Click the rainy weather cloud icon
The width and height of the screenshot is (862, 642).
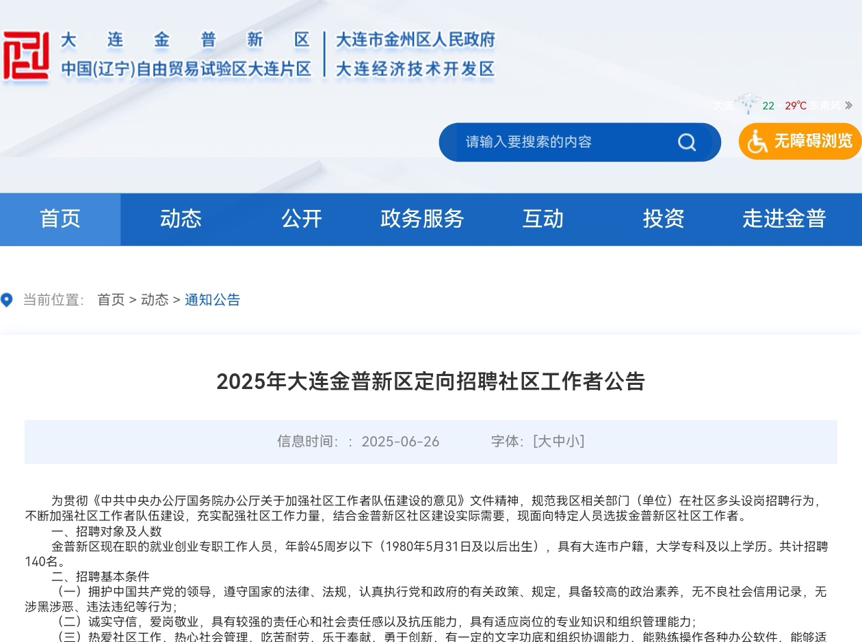point(748,104)
